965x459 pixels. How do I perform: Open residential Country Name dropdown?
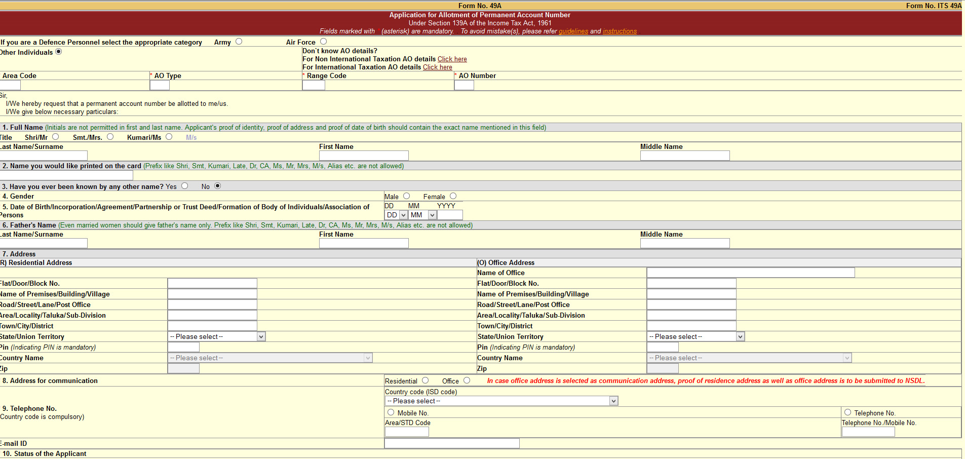[270, 358]
